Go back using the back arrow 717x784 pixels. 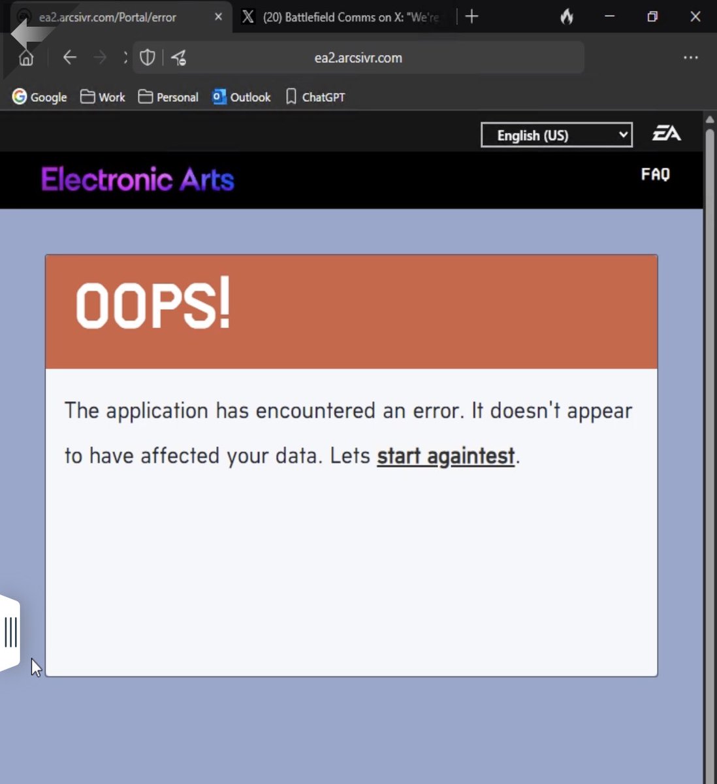(x=70, y=57)
